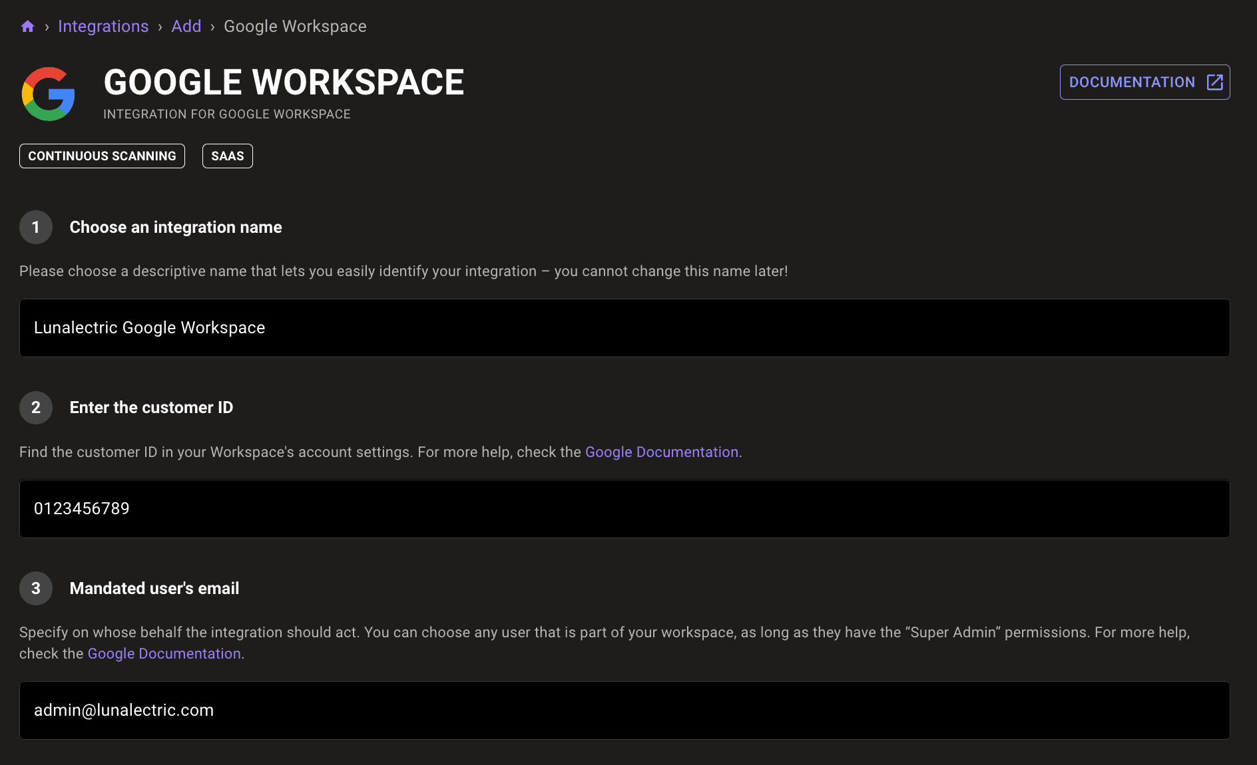This screenshot has height=765, width=1257.
Task: Click the Google Workspace breadcrumb label
Action: click(x=295, y=26)
